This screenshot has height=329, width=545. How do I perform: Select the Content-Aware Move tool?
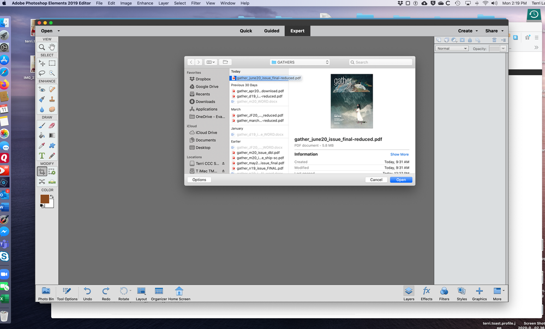41,182
